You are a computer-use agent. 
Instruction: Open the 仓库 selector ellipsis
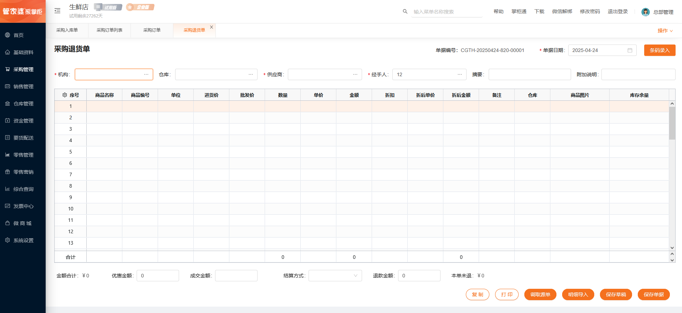click(251, 74)
